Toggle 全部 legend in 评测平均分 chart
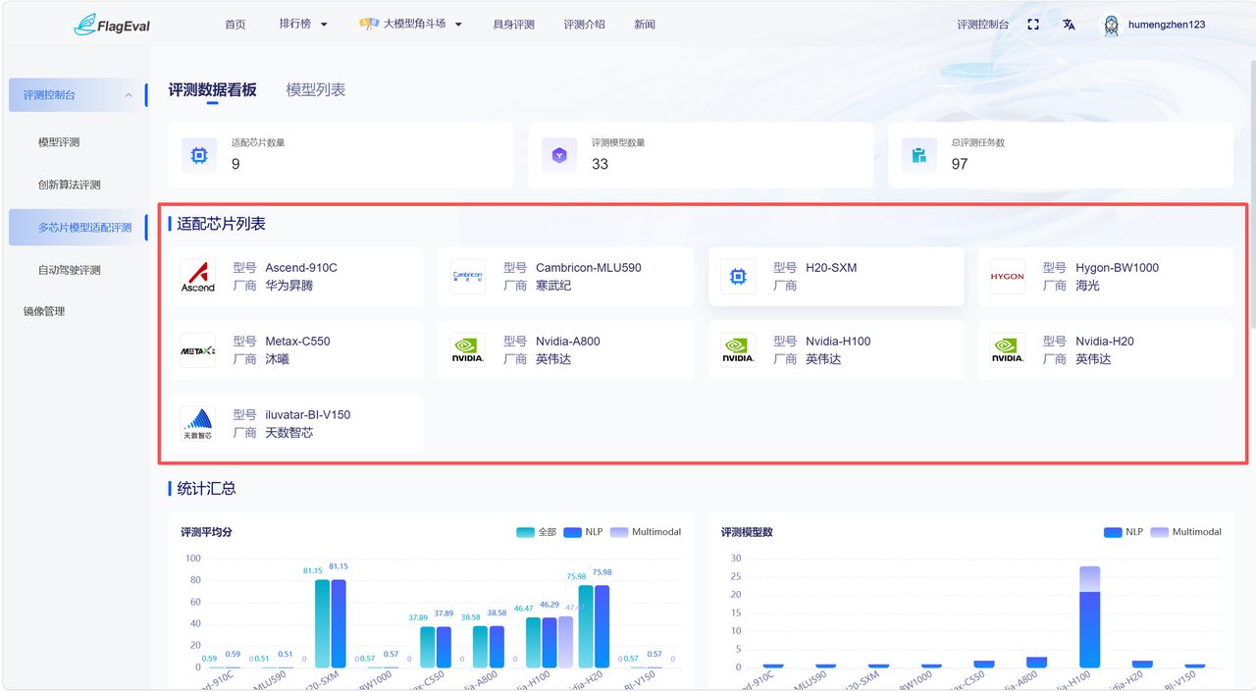This screenshot has width=1256, height=692. [537, 532]
